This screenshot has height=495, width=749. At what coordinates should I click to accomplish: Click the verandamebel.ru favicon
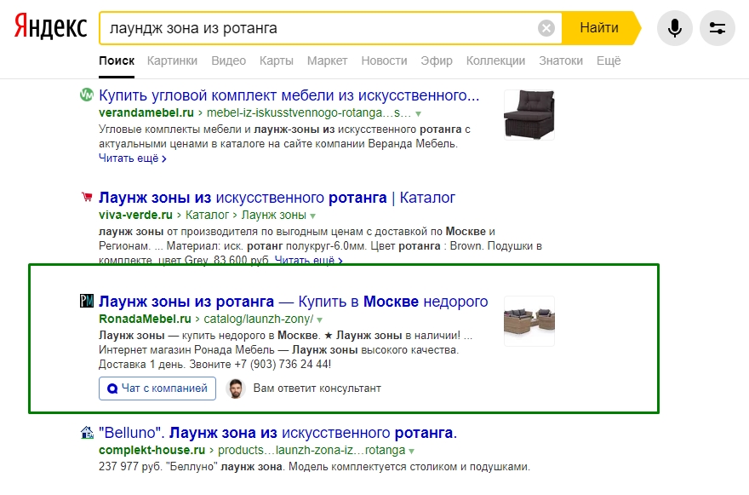(x=86, y=95)
